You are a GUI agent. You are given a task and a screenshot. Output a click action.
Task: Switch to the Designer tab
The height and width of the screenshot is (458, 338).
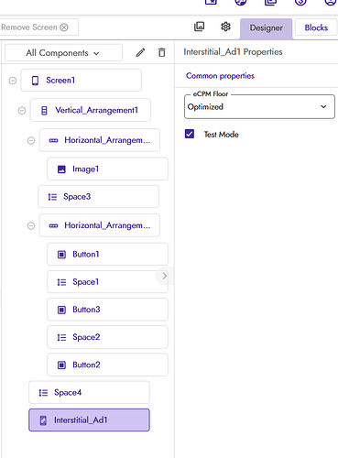(x=267, y=28)
